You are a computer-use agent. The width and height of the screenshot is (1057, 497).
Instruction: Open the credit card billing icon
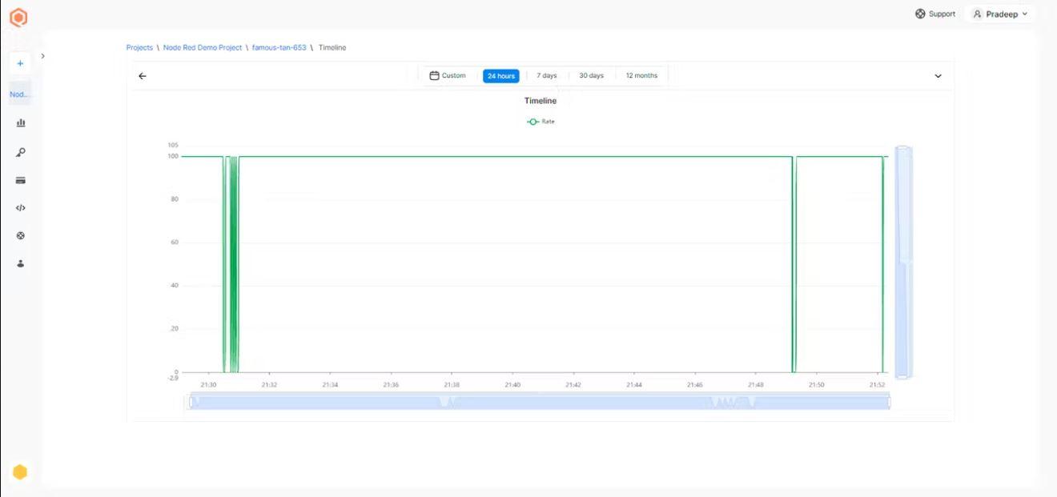pos(21,180)
